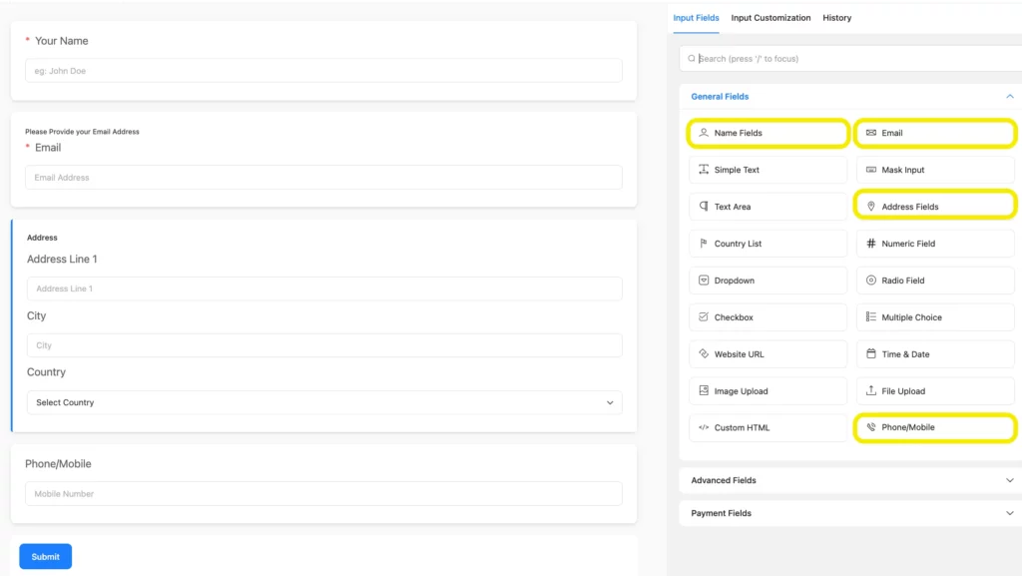Click the Your Name input
The height and width of the screenshot is (576, 1022).
tap(324, 70)
